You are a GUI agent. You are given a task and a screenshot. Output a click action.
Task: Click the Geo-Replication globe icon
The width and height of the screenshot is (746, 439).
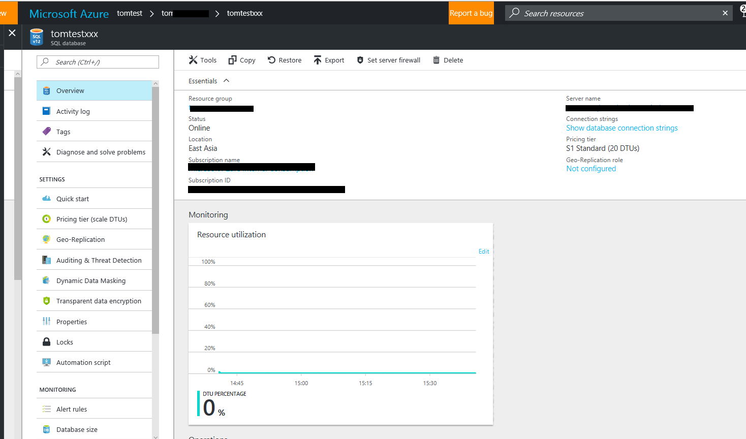click(x=46, y=239)
